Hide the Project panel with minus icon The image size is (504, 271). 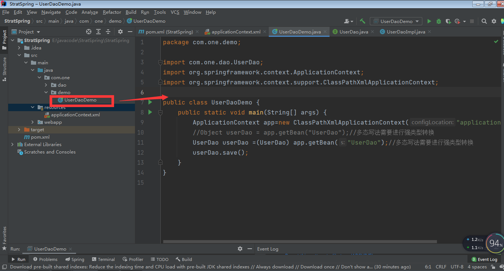pyautogui.click(x=130, y=32)
